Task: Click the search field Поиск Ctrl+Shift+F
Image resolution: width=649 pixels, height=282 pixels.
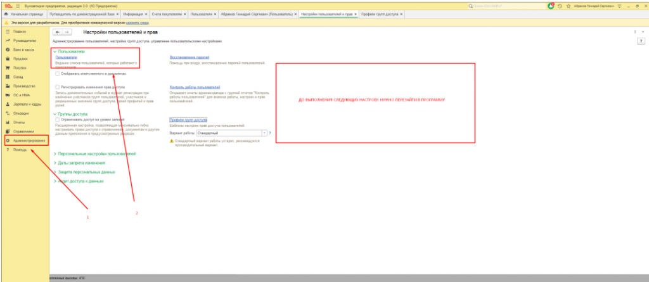Action: point(507,6)
